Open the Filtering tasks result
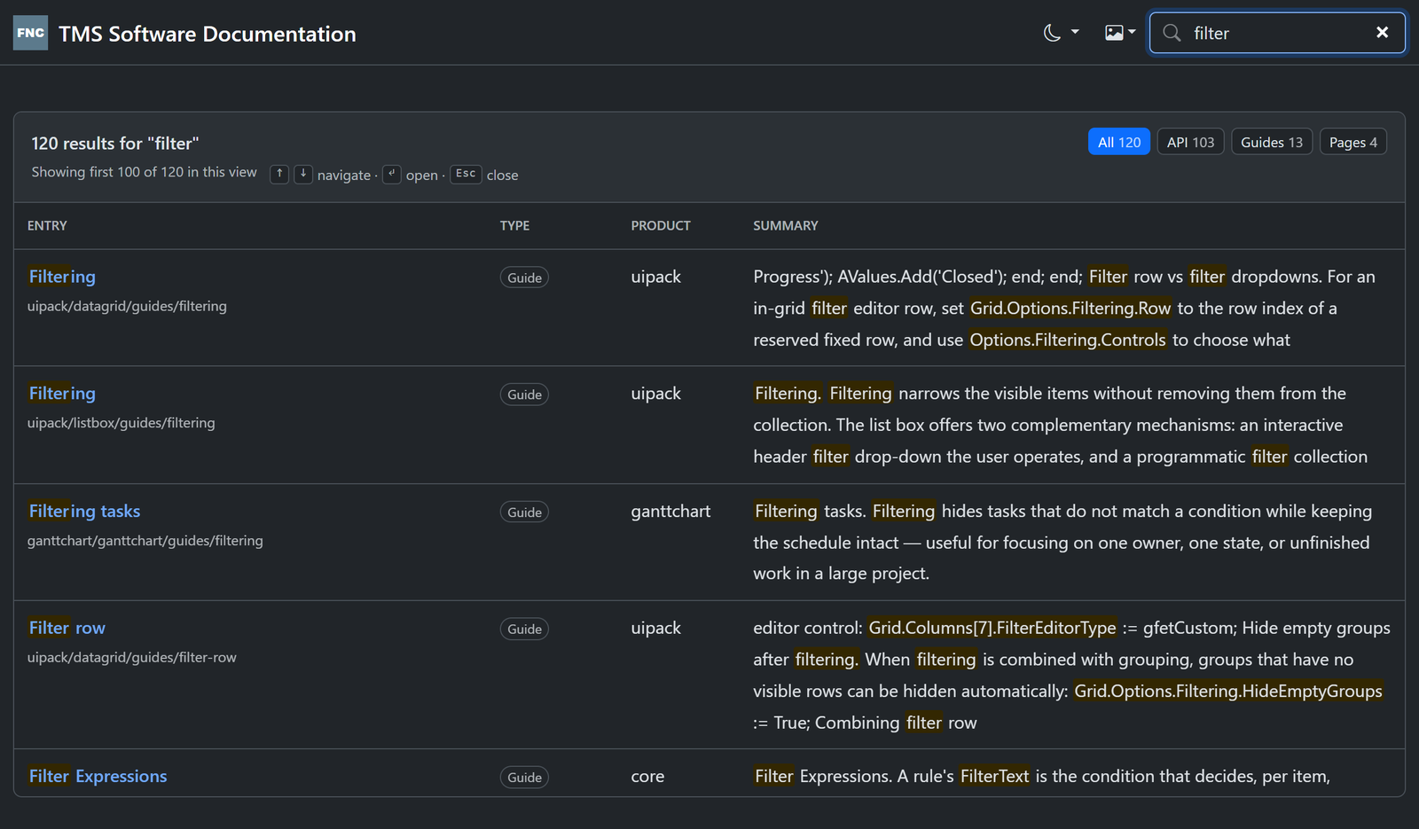The width and height of the screenshot is (1419, 829). coord(84,511)
